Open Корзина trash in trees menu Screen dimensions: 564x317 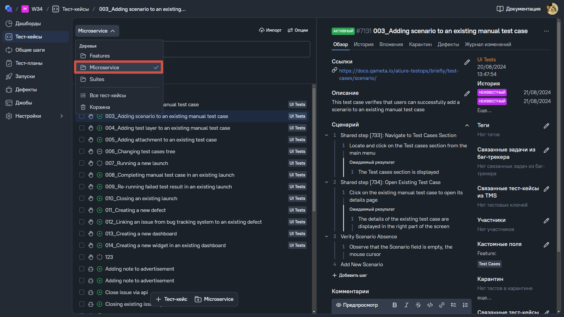100,107
